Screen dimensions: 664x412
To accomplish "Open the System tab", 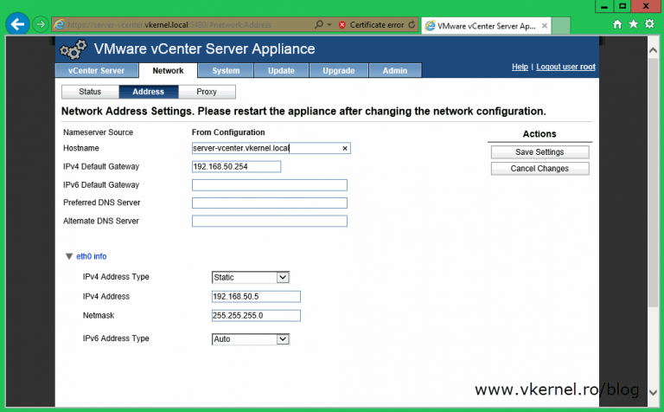I will click(226, 70).
